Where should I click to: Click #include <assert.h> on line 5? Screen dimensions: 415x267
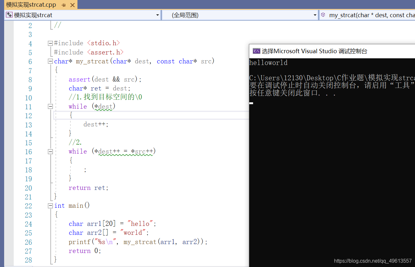pos(89,52)
